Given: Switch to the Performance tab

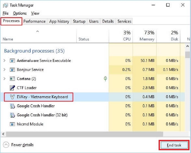Looking at the screenshot, I should pos(34,21).
